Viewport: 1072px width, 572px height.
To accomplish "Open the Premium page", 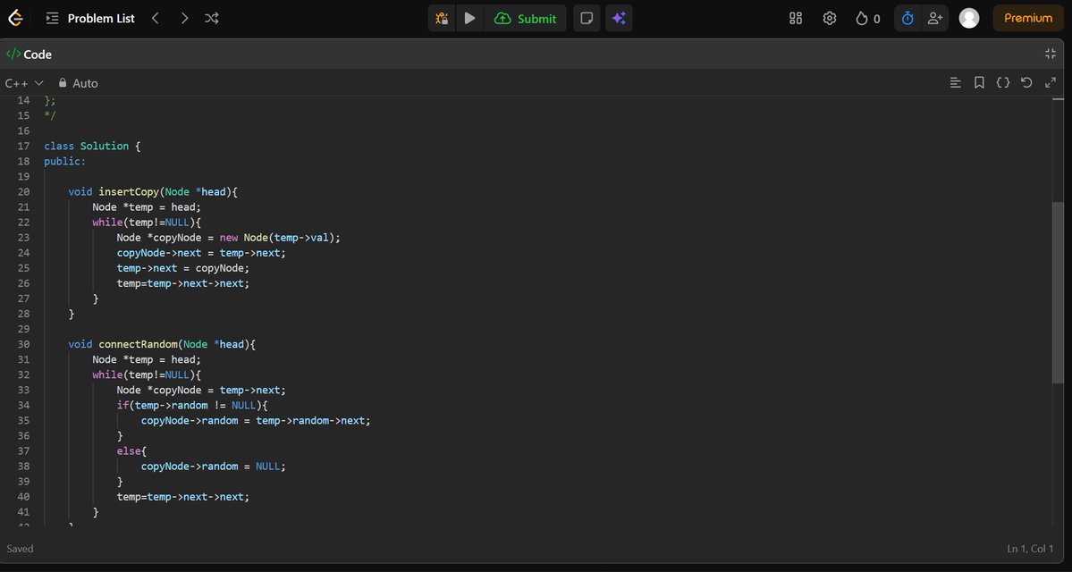I will pyautogui.click(x=1026, y=18).
